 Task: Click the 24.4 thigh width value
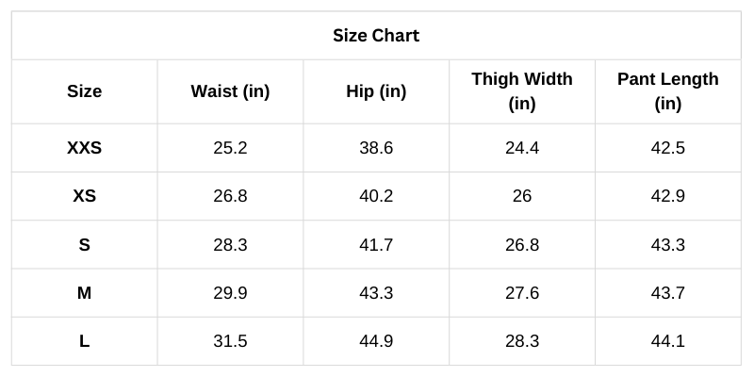522,148
